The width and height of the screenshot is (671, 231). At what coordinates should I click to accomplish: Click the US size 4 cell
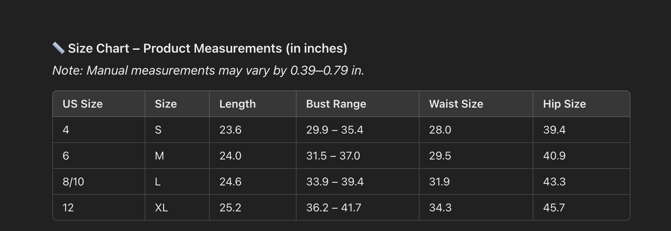[x=99, y=130]
